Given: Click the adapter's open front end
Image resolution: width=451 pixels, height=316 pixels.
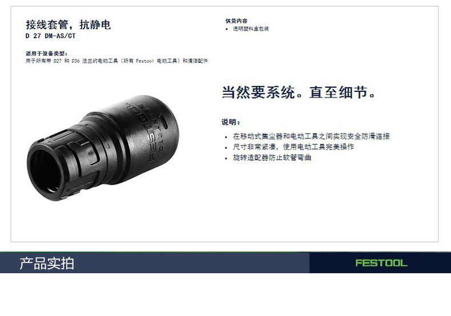Looking at the screenshot, I should tap(45, 171).
